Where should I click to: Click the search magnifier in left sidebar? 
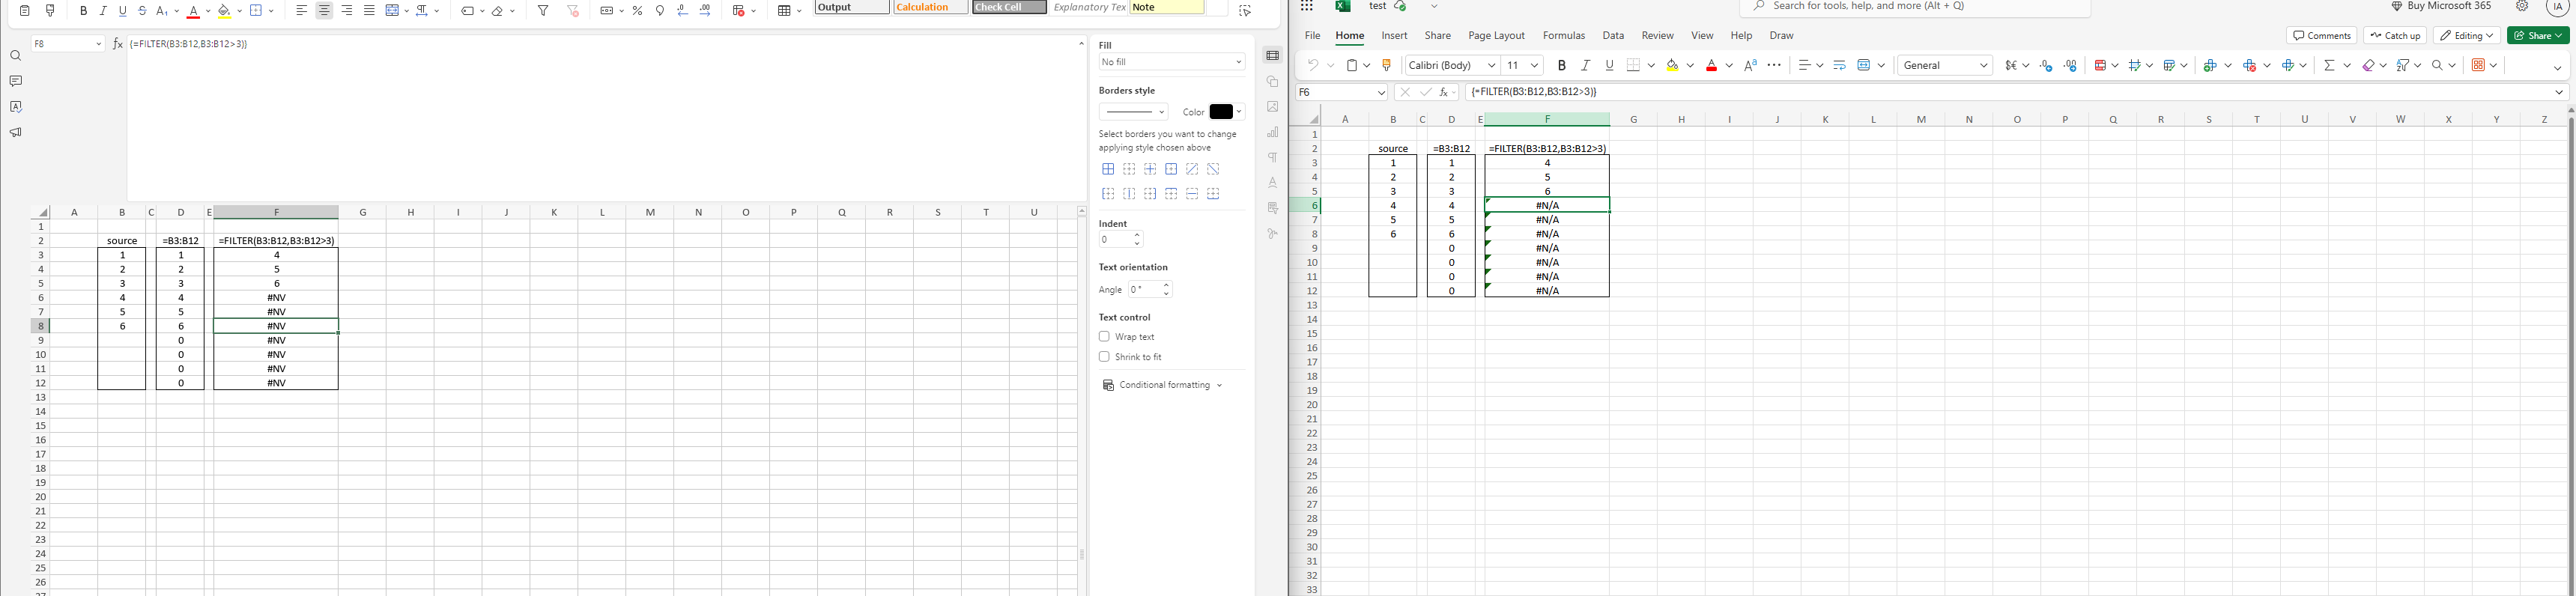tap(16, 56)
